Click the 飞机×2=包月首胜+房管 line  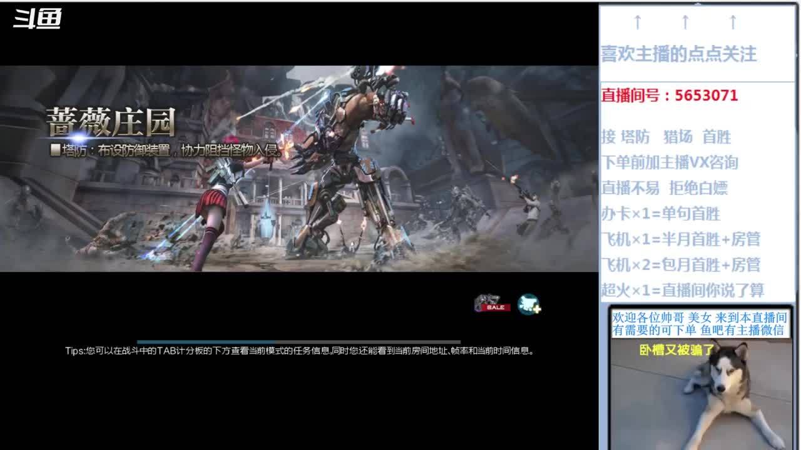tap(681, 265)
